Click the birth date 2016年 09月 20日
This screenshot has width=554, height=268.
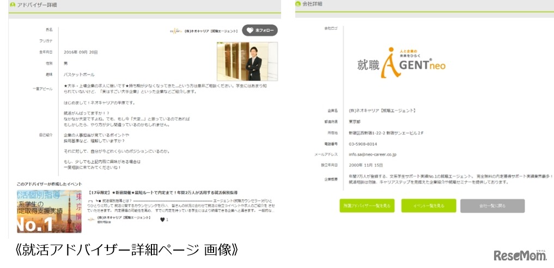[x=81, y=52]
